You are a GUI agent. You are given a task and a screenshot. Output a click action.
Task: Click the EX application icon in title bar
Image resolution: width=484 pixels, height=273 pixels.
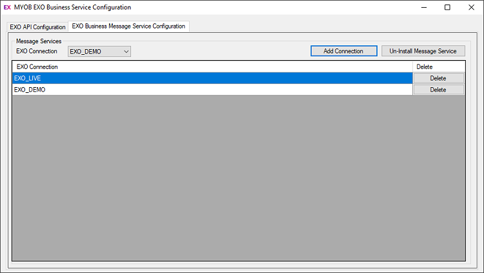(x=7, y=7)
